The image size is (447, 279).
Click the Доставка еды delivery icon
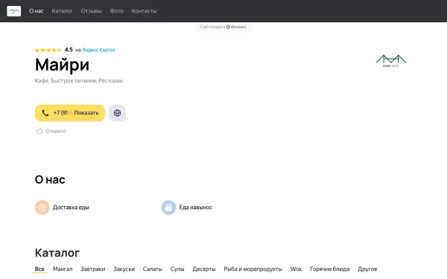tap(42, 208)
